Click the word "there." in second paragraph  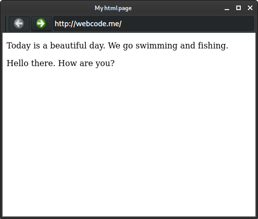(x=43, y=63)
